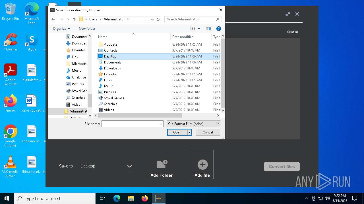This screenshot has width=364, height=204.
Task: Click the horizontal scrollbar of file list
Action: pyautogui.click(x=140, y=116)
